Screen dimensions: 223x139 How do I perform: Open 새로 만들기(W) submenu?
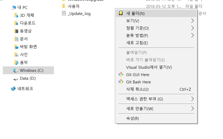[x=156, y=109]
